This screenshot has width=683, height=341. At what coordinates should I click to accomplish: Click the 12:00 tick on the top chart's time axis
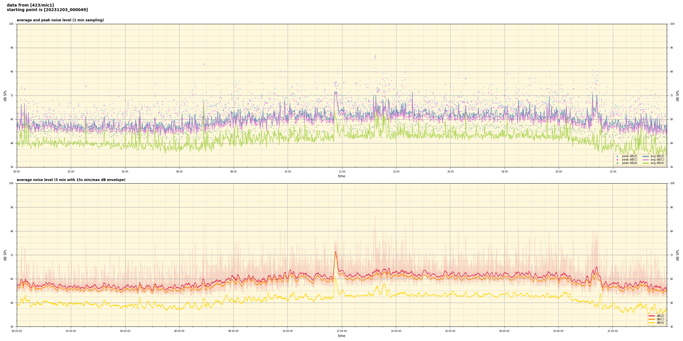click(x=342, y=172)
